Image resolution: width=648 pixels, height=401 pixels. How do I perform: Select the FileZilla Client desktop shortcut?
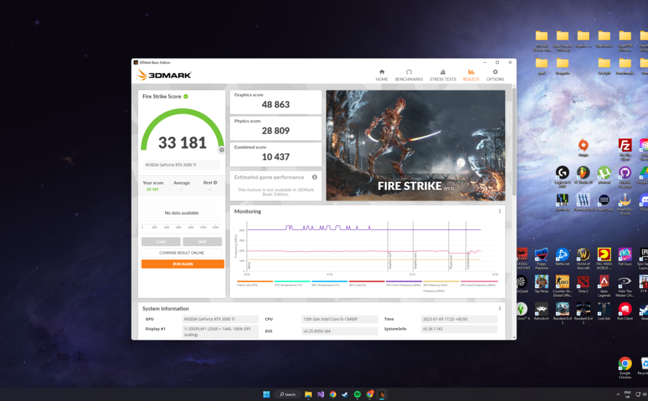(x=625, y=149)
